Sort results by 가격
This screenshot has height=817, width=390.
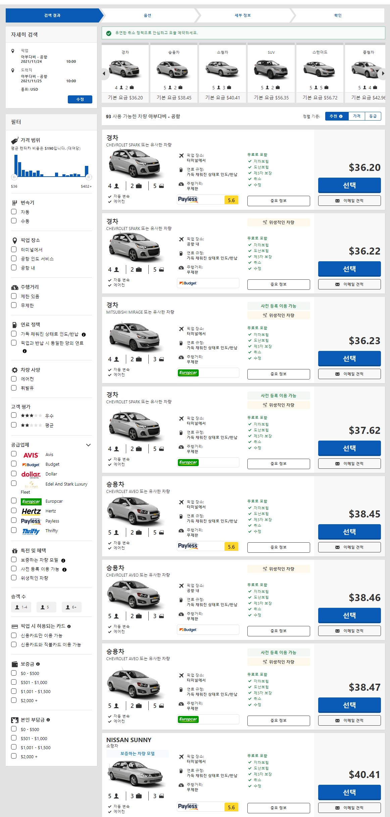357,116
